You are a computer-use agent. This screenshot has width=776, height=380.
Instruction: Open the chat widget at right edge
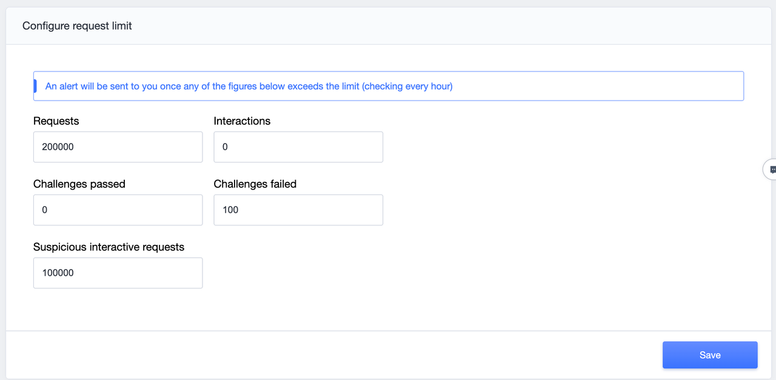click(x=771, y=170)
